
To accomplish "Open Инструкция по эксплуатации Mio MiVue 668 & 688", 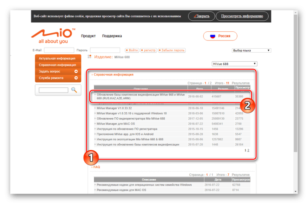I will click(130, 140).
